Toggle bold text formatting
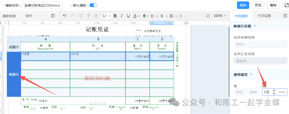Screen dimensions: 289x114 tap(115, 16)
